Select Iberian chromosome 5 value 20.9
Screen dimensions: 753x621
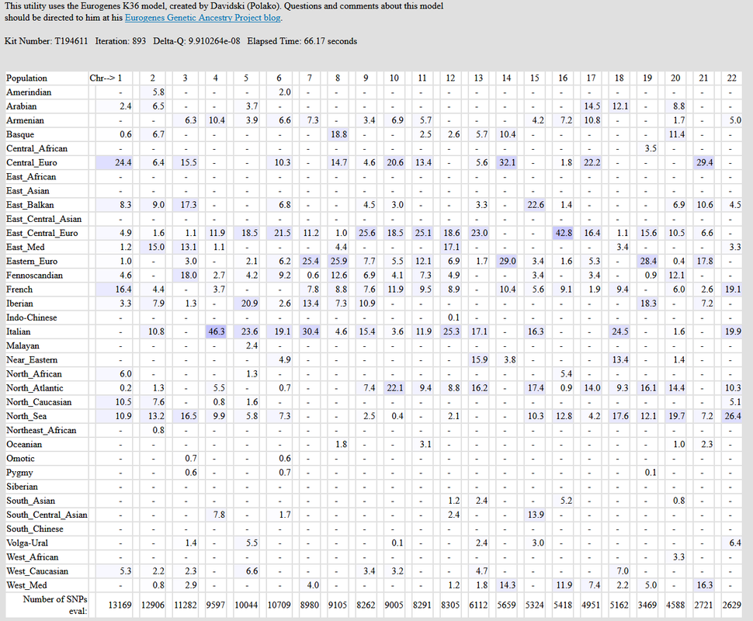tap(249, 304)
